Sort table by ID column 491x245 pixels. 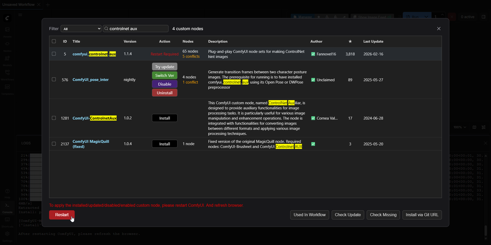65,41
